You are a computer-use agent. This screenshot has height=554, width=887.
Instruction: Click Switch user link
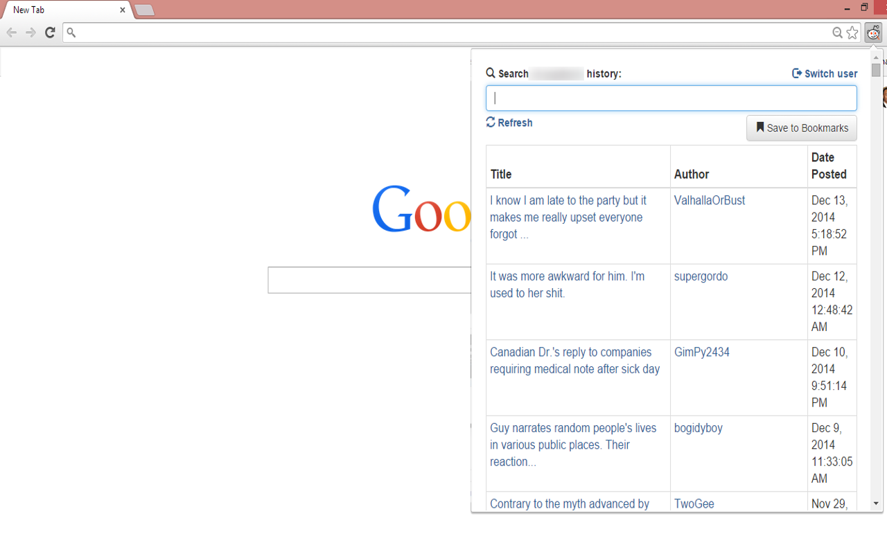coord(825,73)
